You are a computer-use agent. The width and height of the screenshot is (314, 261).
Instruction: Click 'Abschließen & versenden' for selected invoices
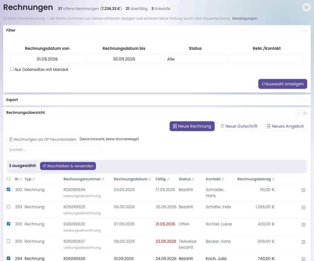click(x=68, y=166)
